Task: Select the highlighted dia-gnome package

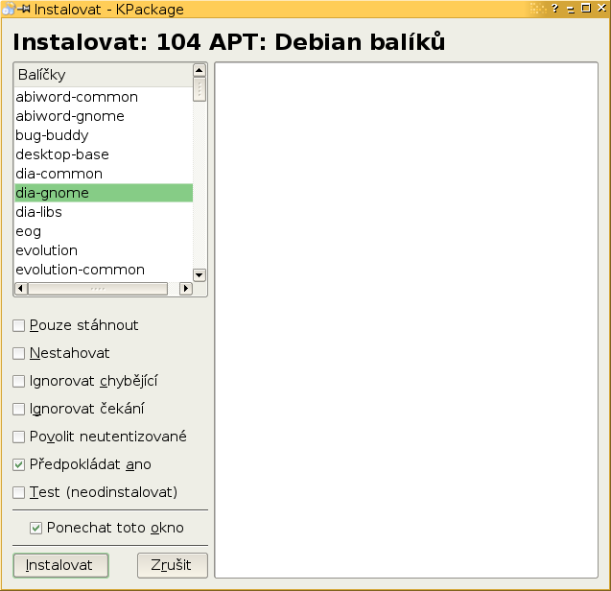Action: 104,193
